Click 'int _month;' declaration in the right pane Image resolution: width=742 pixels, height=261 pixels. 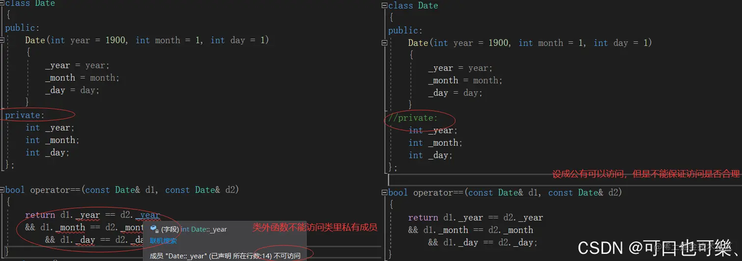pyautogui.click(x=435, y=143)
